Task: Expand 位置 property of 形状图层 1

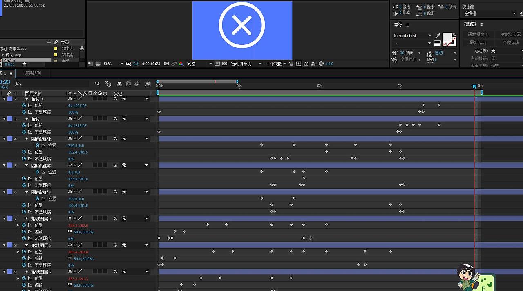Action: click(18, 225)
